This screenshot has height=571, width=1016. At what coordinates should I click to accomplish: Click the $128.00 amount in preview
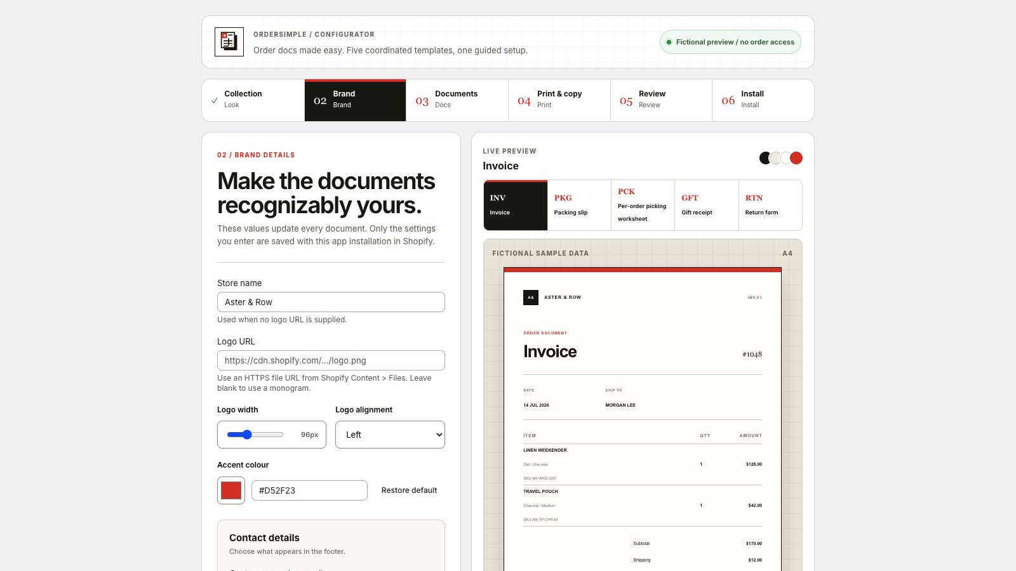coord(754,464)
